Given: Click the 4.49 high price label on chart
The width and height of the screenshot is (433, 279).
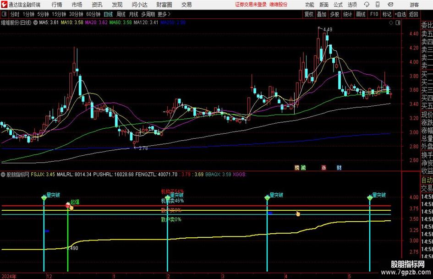Looking at the screenshot, I should (x=328, y=29).
